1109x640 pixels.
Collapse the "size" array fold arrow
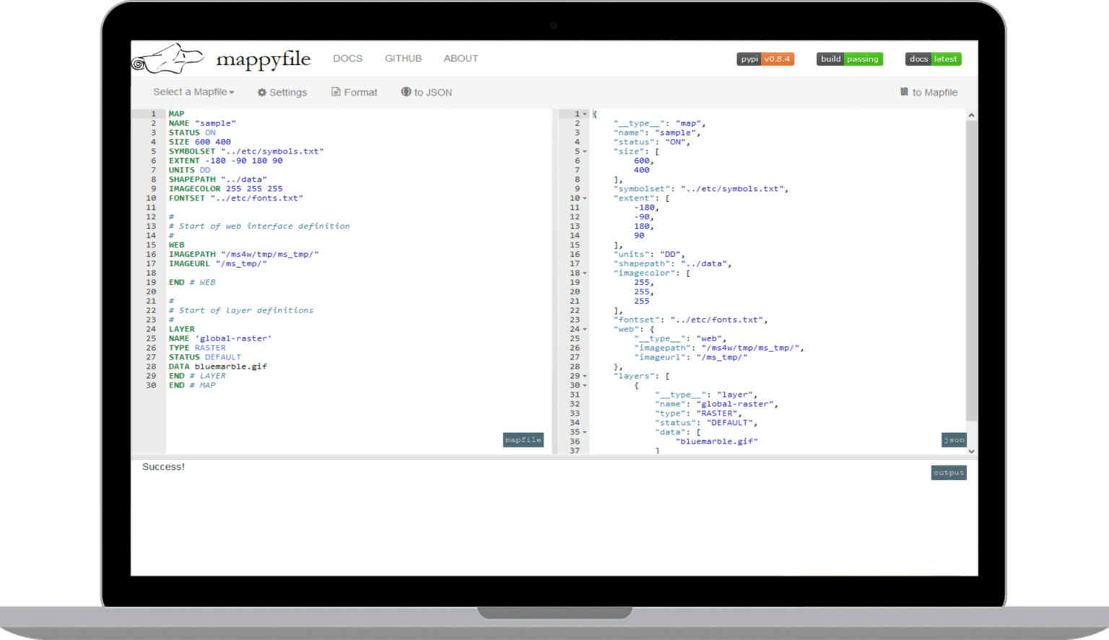pyautogui.click(x=585, y=152)
